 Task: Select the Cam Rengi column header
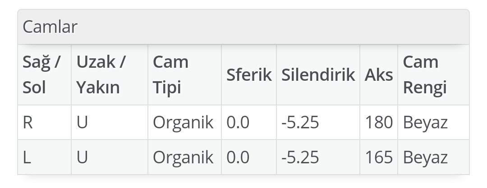[425, 74]
